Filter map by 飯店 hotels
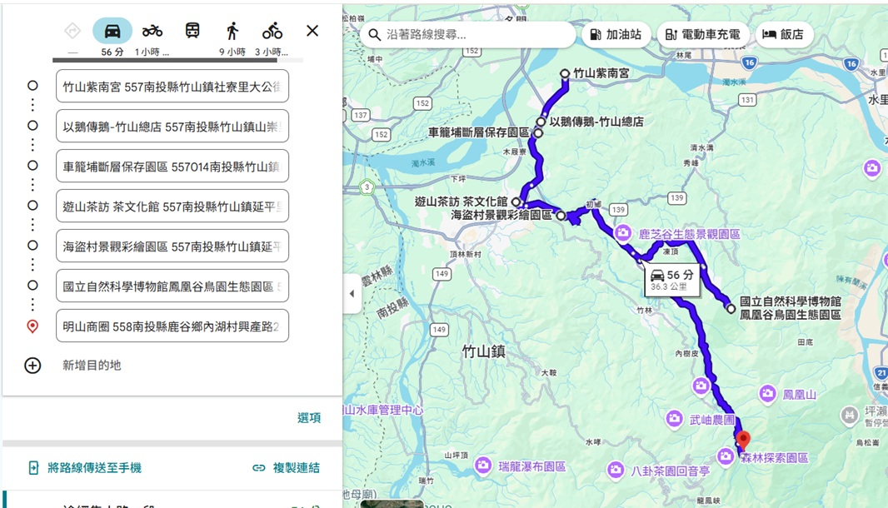The width and height of the screenshot is (888, 508). 783,34
